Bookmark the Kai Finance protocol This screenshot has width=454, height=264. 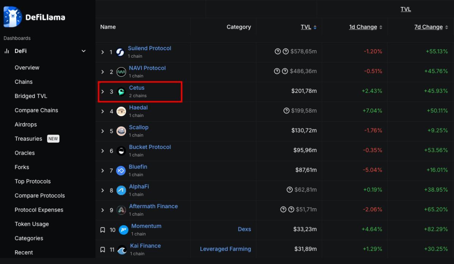(x=103, y=250)
